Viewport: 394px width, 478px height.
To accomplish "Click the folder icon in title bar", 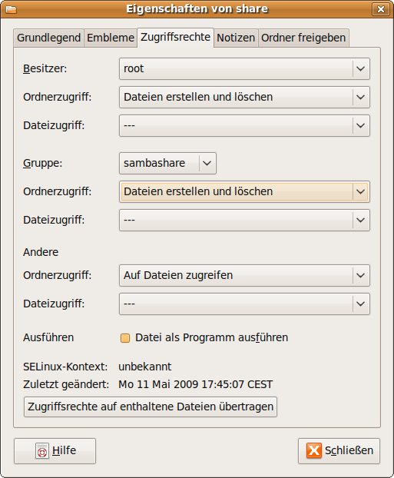I will 11,9.
